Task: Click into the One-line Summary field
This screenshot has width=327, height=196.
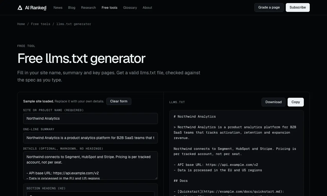Action: tap(90, 138)
